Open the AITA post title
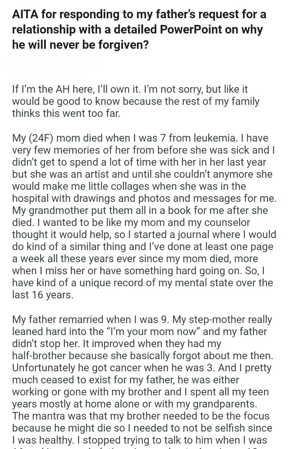 click(x=139, y=30)
